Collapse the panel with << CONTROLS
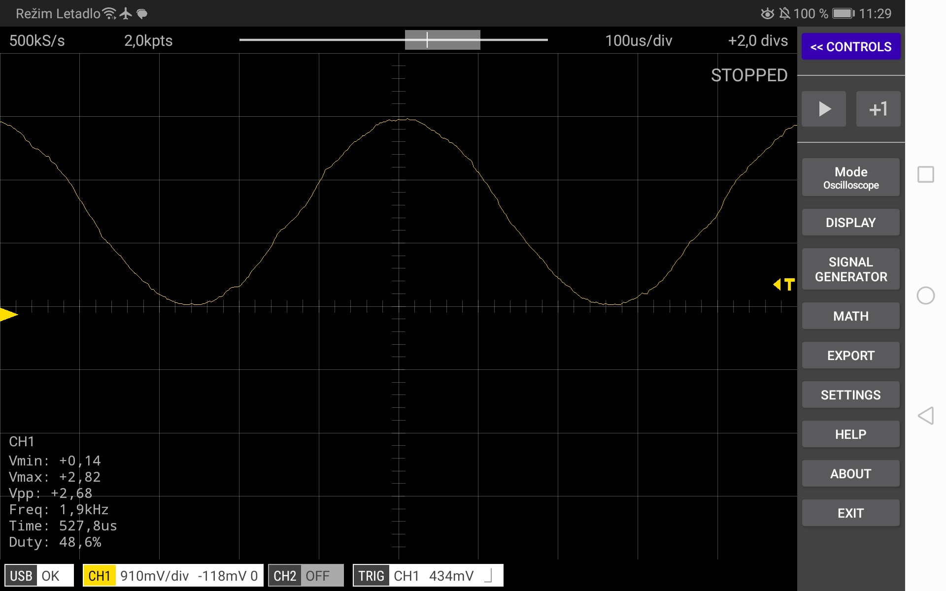The image size is (946, 591). 851,47
